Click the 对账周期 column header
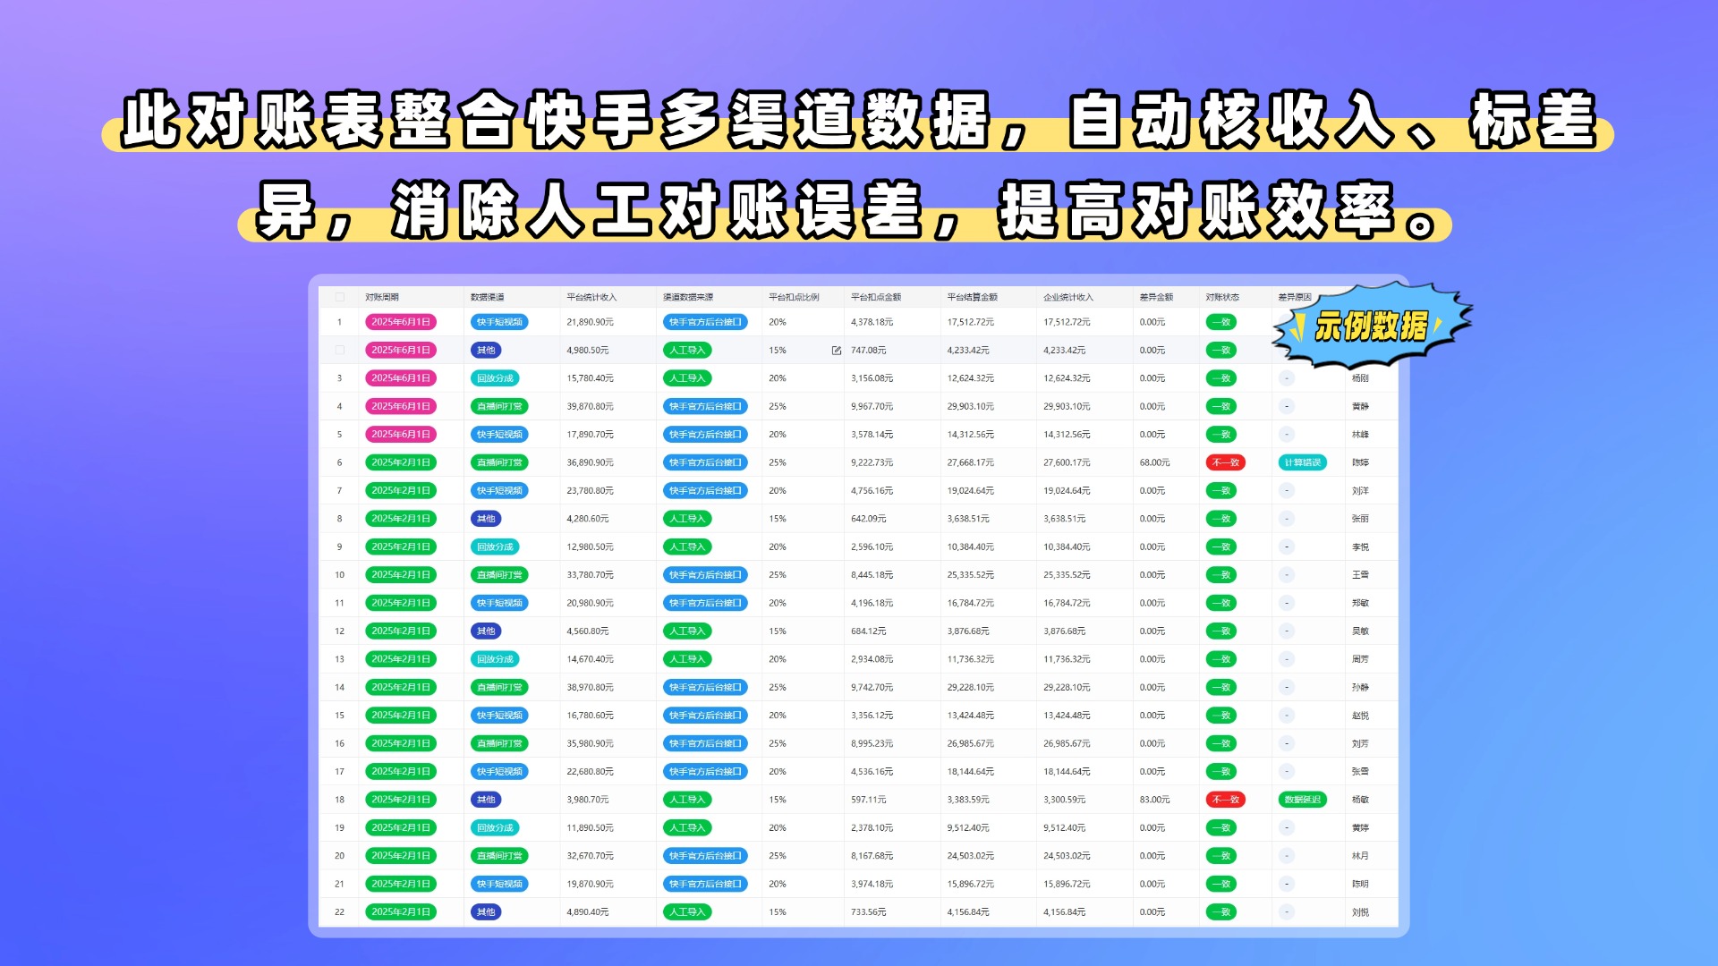Image resolution: width=1718 pixels, height=966 pixels. tap(382, 297)
